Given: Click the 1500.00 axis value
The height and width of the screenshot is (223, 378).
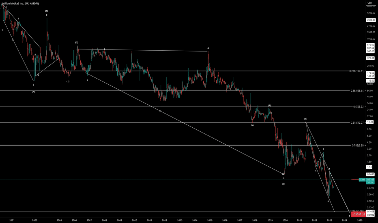Looking at the screenshot, I should 371,32.
